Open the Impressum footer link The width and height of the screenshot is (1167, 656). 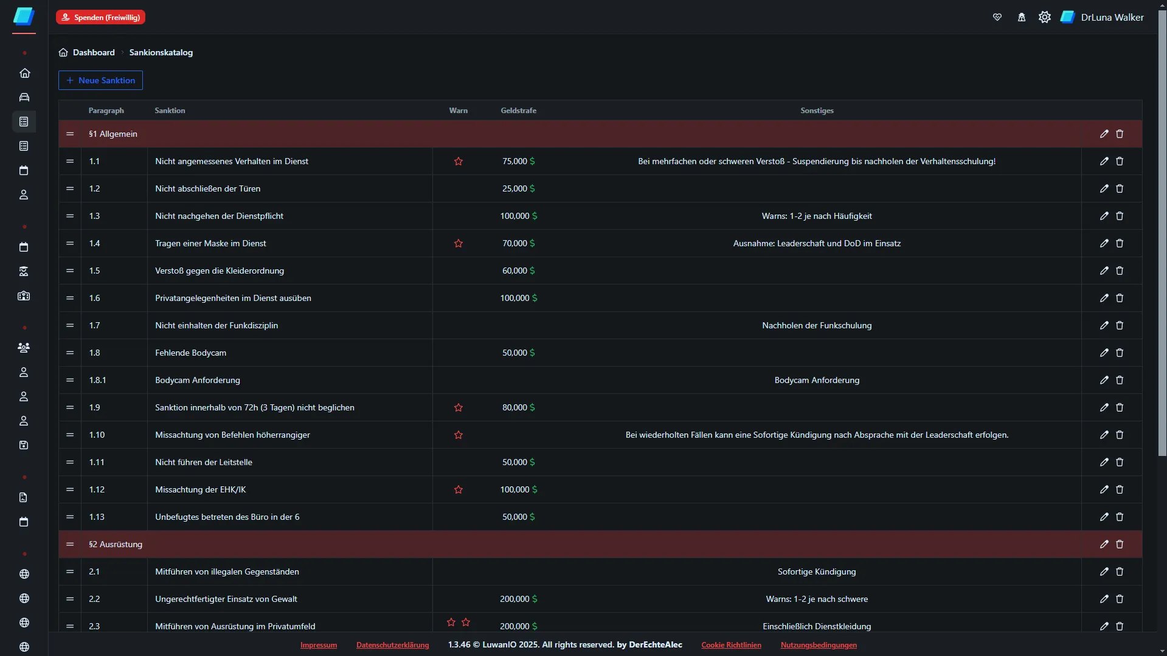pos(318,645)
